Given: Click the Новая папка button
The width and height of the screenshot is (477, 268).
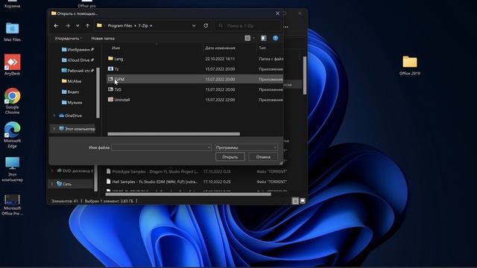Looking at the screenshot, I should pyautogui.click(x=103, y=38).
